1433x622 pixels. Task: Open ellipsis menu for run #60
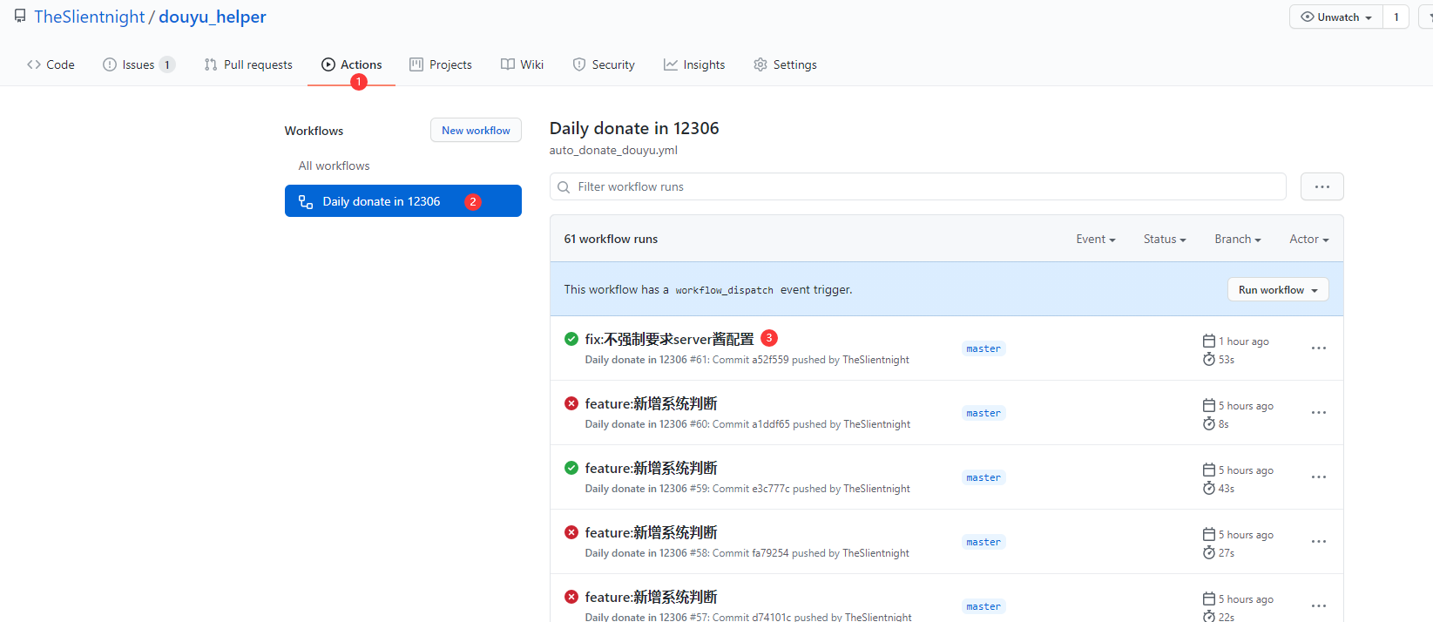[1319, 413]
